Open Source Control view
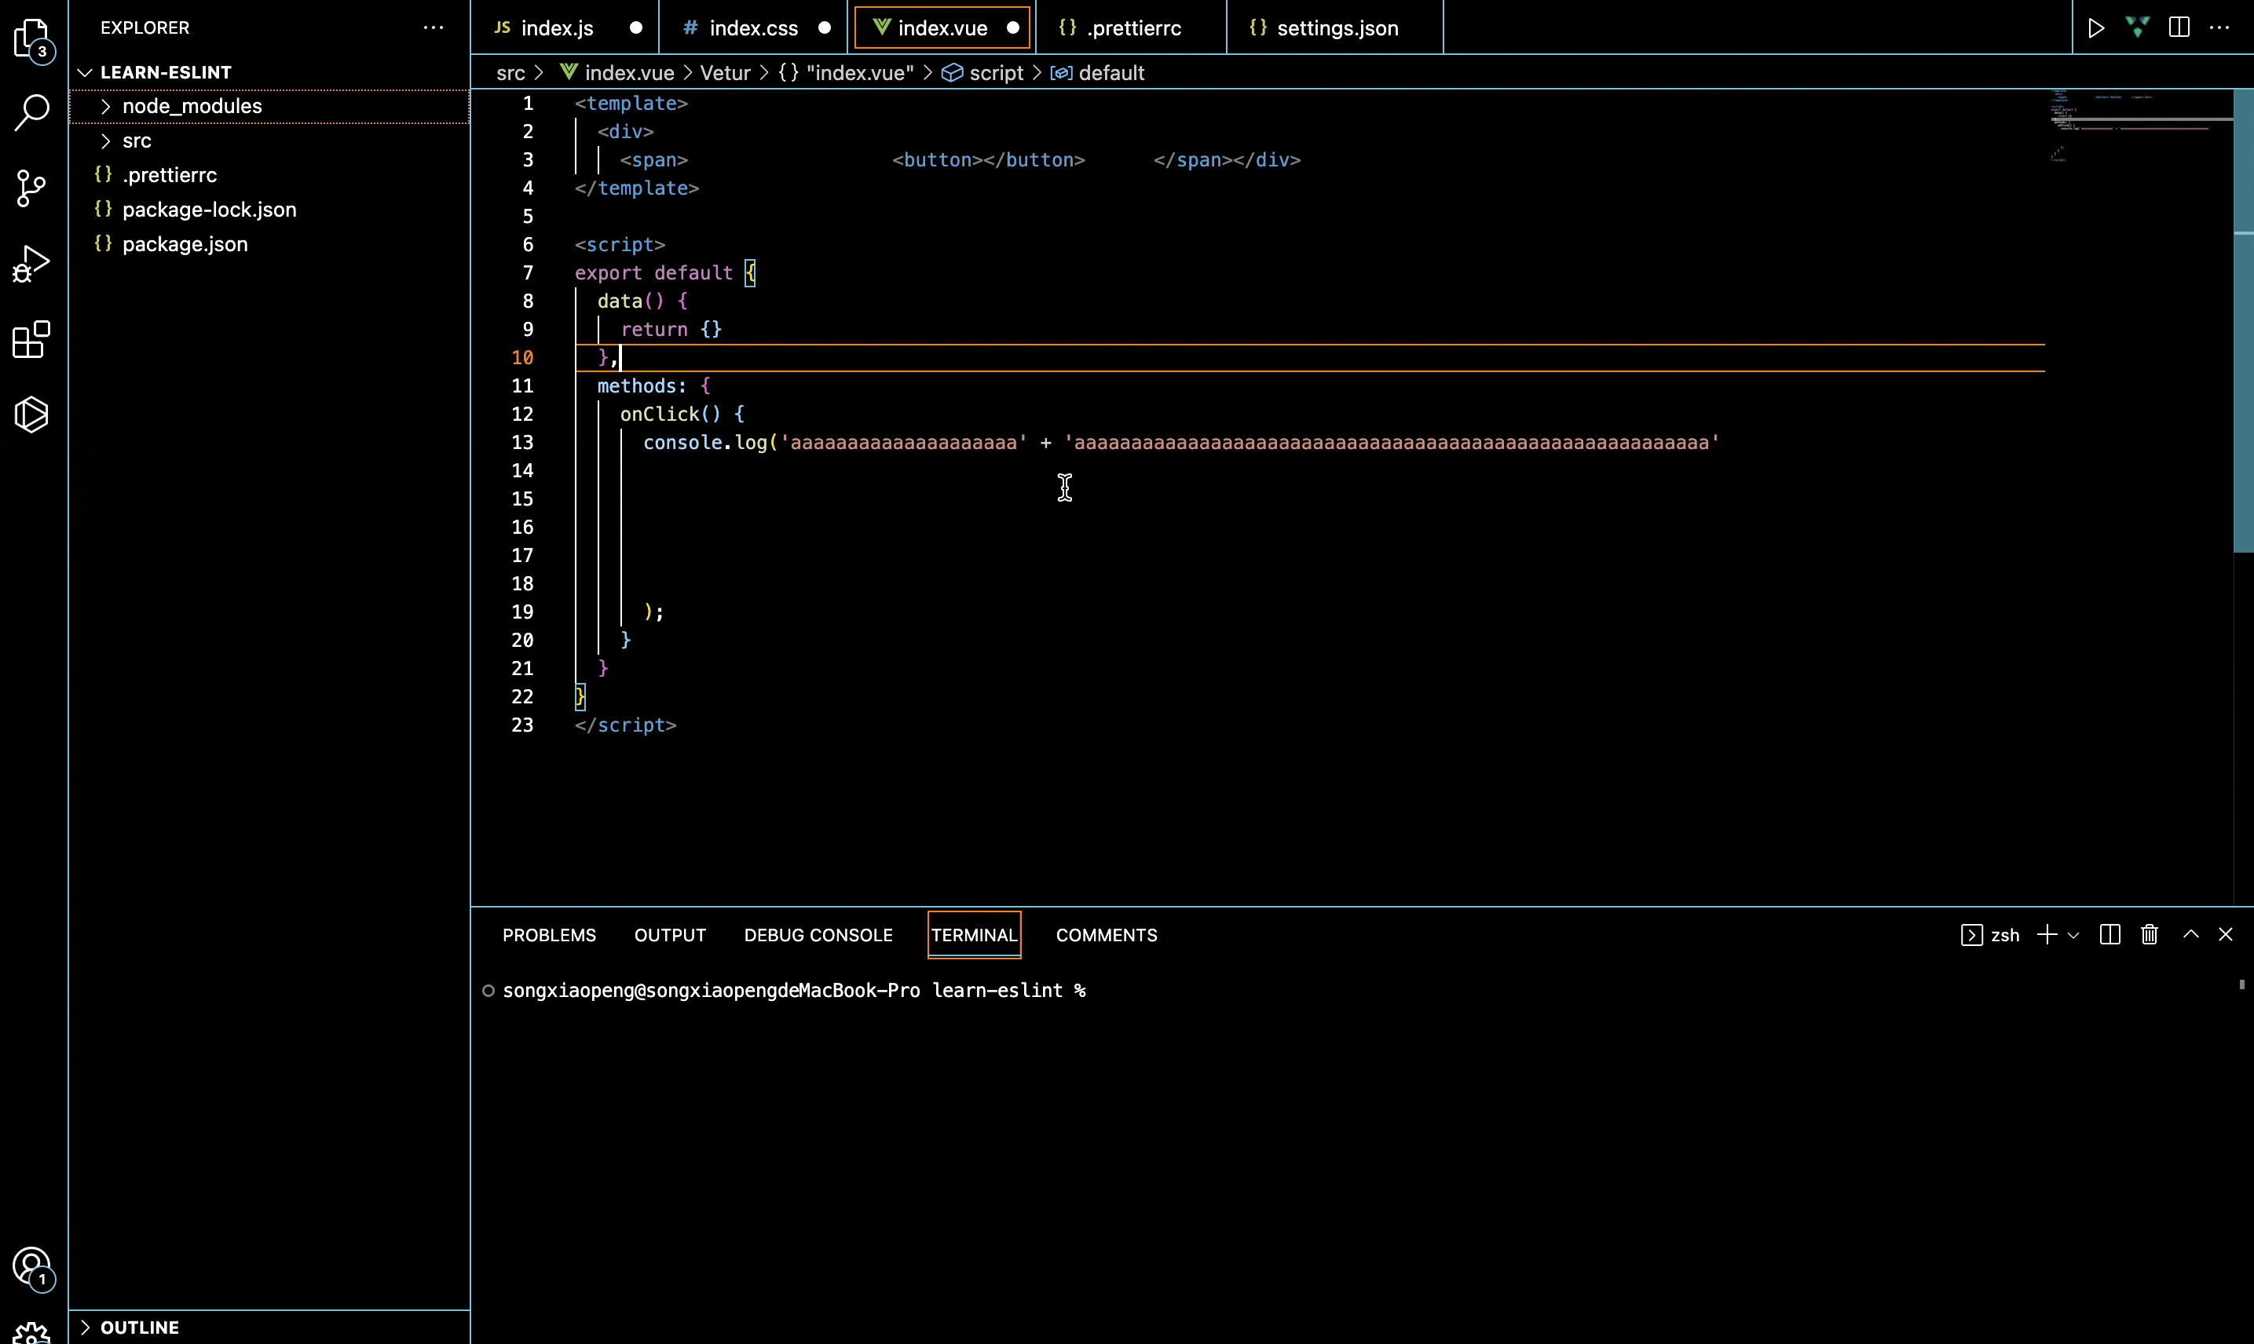Image resolution: width=2254 pixels, height=1344 pixels. pos(33,188)
